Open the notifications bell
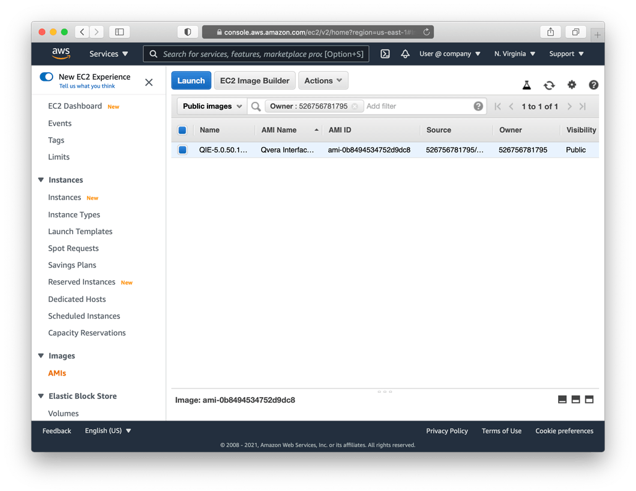 [405, 54]
